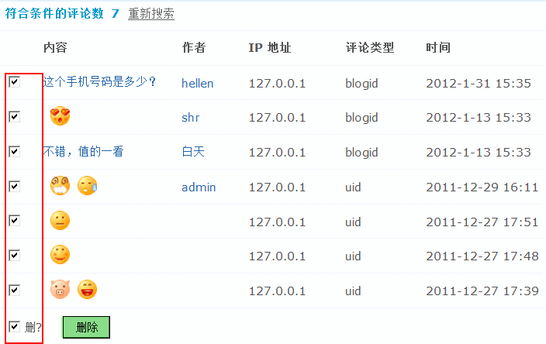Open author shr's profile link

coord(191,118)
